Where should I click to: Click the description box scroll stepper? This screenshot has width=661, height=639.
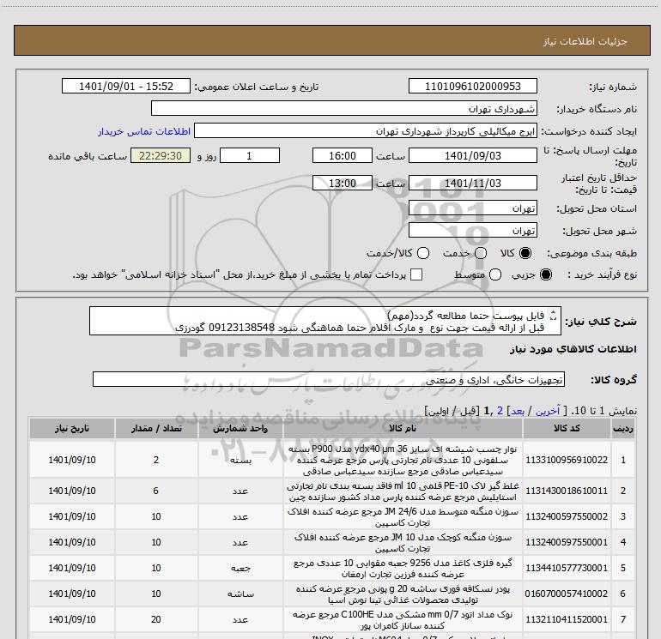(554, 315)
